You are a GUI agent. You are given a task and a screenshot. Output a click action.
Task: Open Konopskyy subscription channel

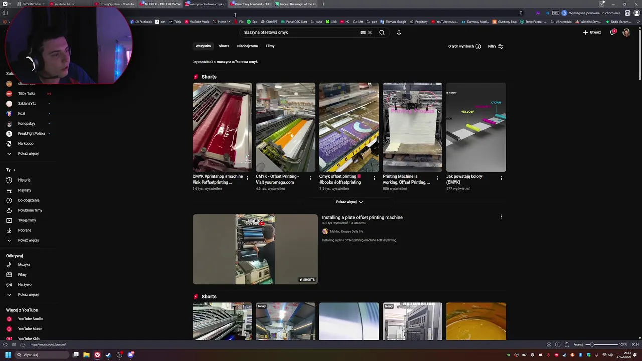(27, 124)
